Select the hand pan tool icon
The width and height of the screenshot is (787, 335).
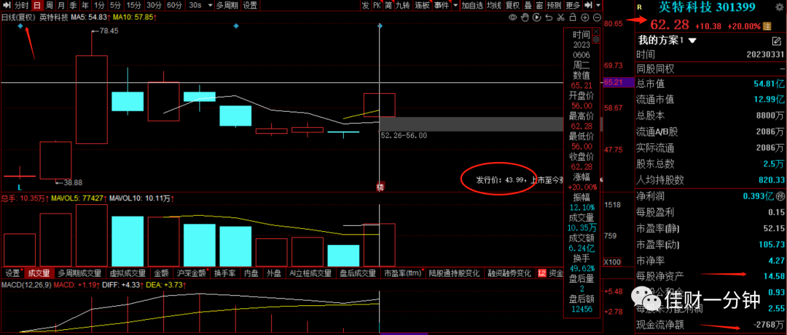[x=525, y=17]
